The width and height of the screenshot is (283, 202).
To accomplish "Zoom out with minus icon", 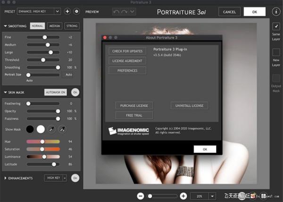I will (141, 196).
